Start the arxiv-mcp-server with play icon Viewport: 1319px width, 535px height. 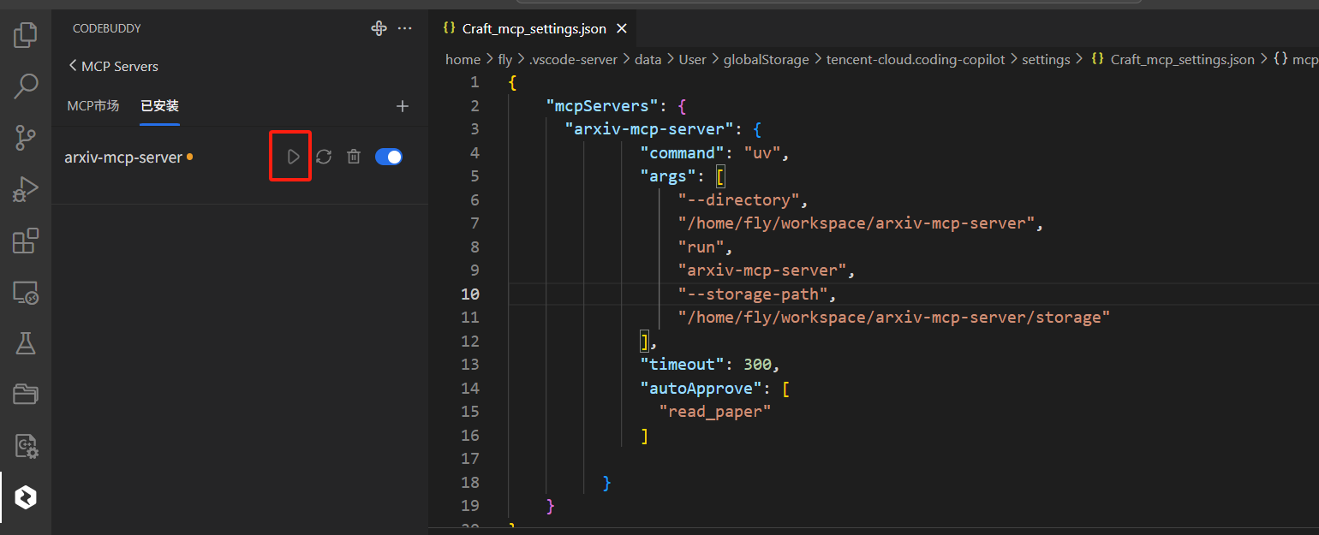point(293,157)
